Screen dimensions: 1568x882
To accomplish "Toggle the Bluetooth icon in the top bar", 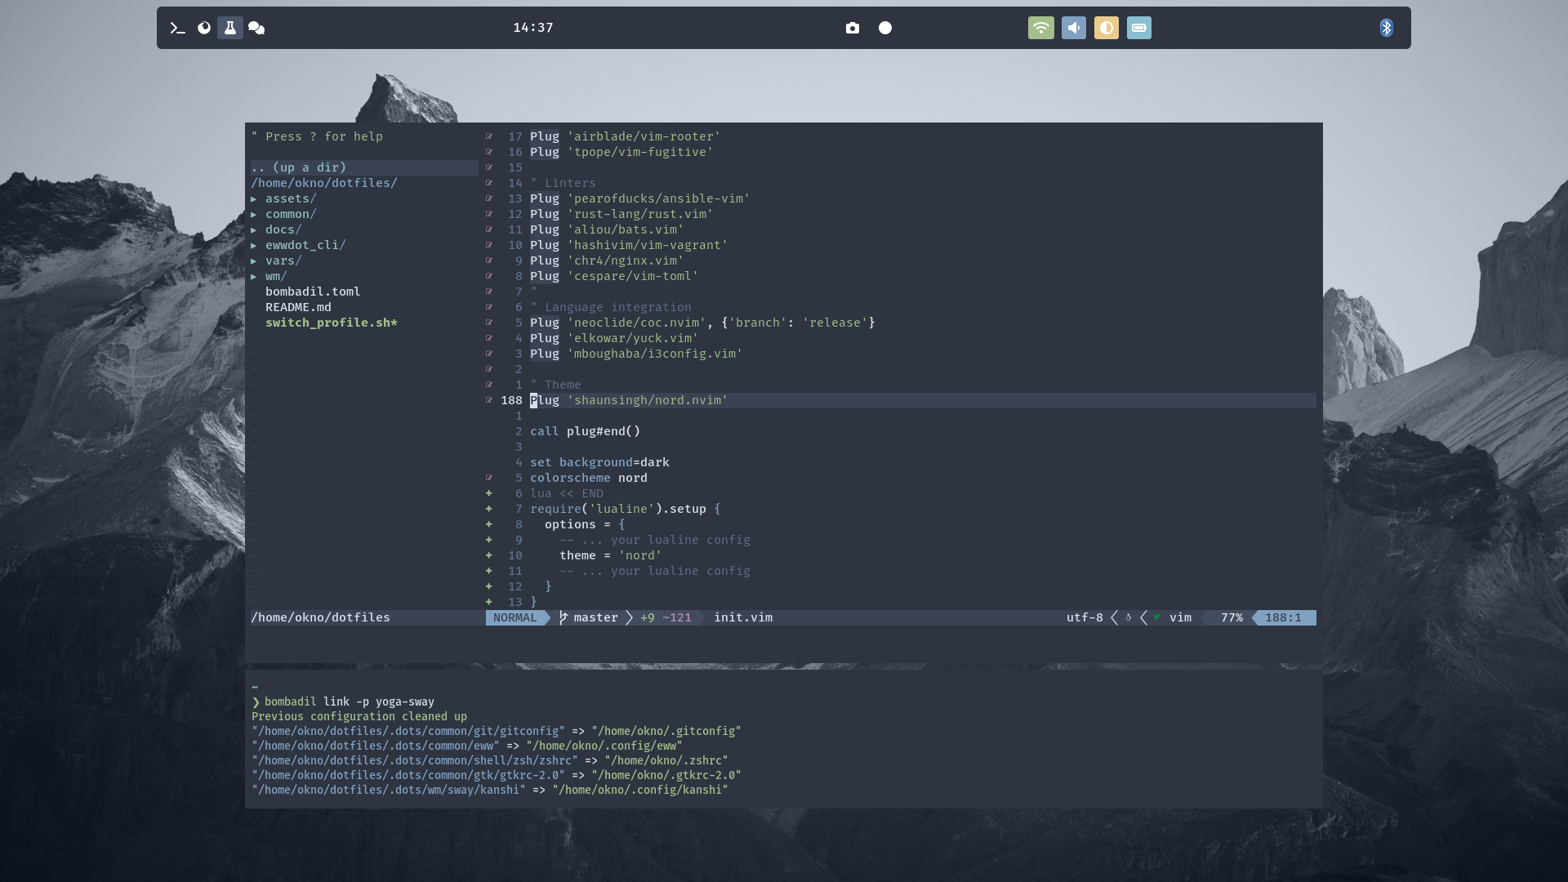I will [x=1387, y=28].
